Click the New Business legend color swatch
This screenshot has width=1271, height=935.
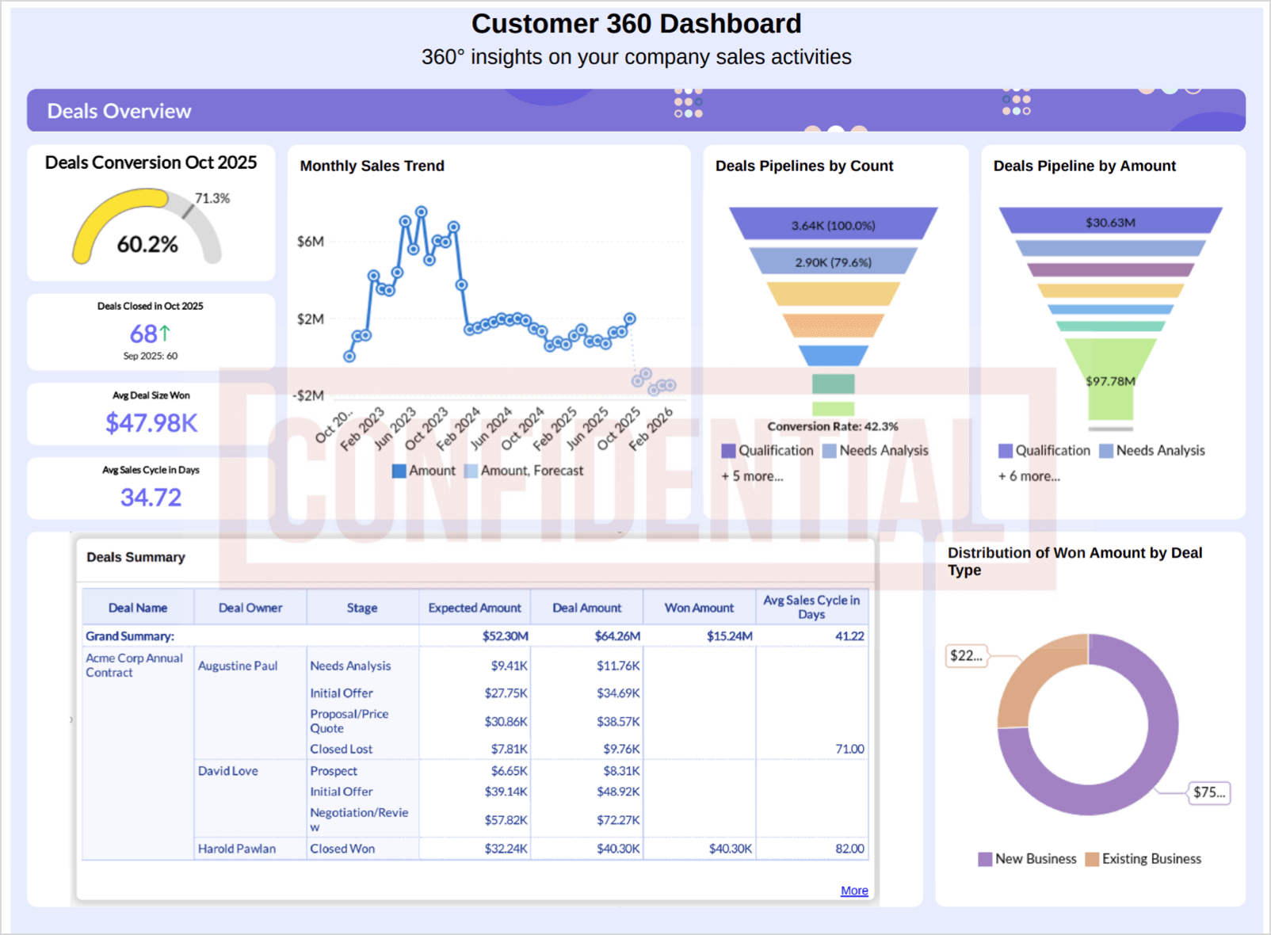[x=985, y=859]
